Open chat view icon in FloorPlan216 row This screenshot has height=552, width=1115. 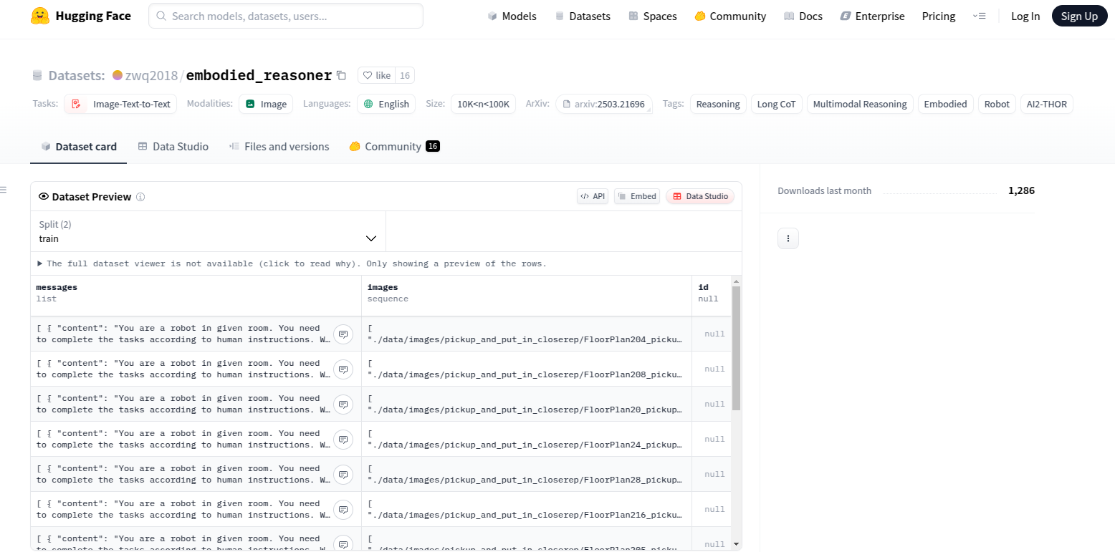pos(343,509)
